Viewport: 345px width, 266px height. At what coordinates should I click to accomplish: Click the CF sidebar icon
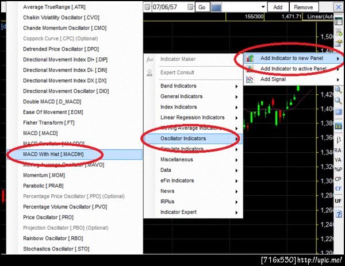pos(338,188)
